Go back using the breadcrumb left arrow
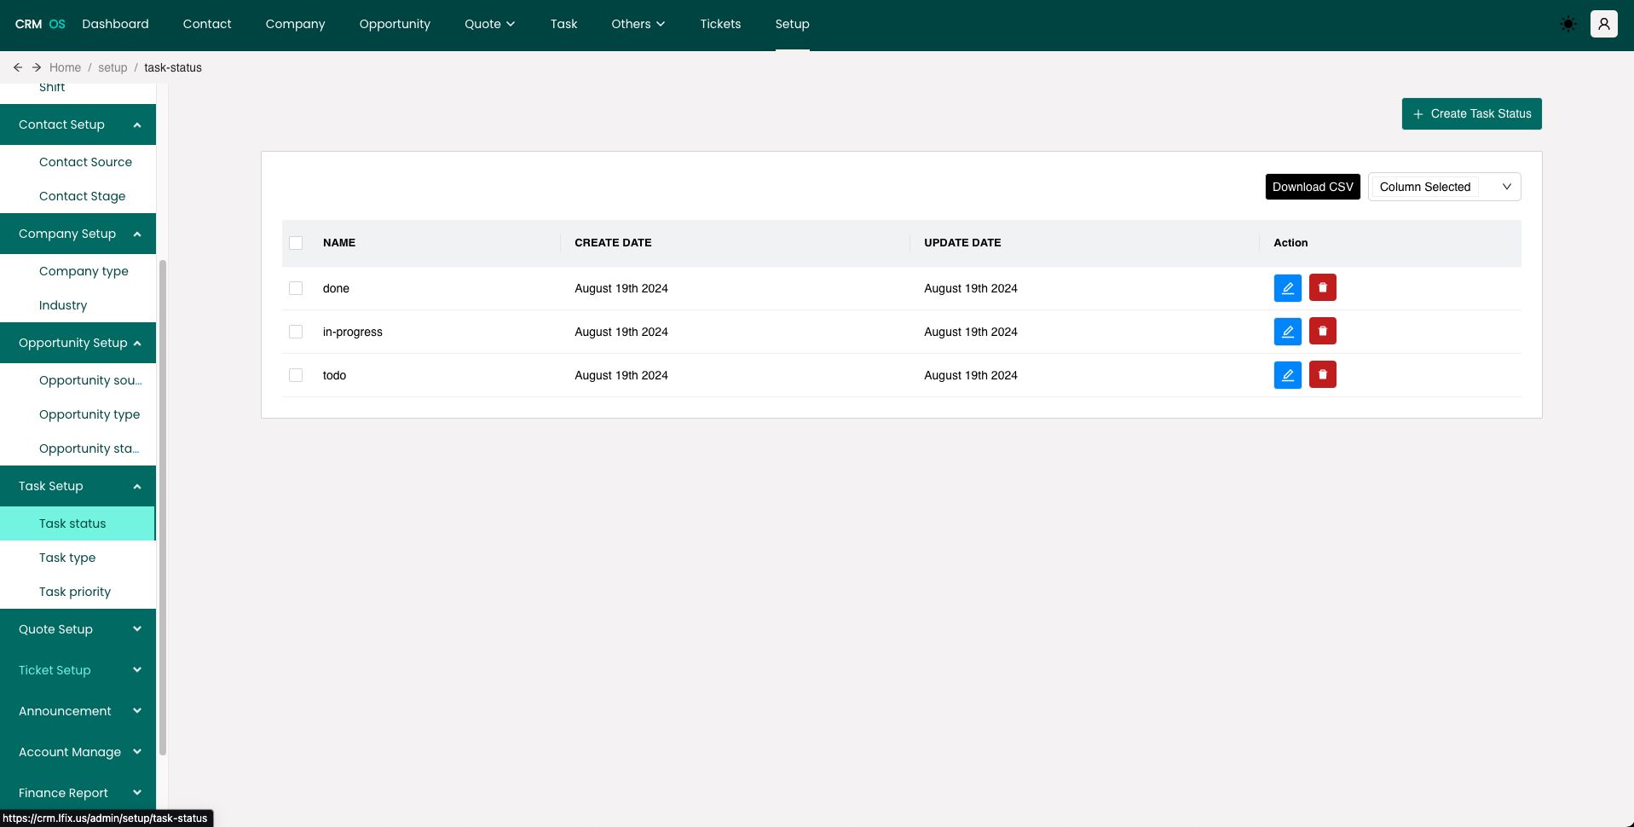The width and height of the screenshot is (1634, 827). click(18, 67)
